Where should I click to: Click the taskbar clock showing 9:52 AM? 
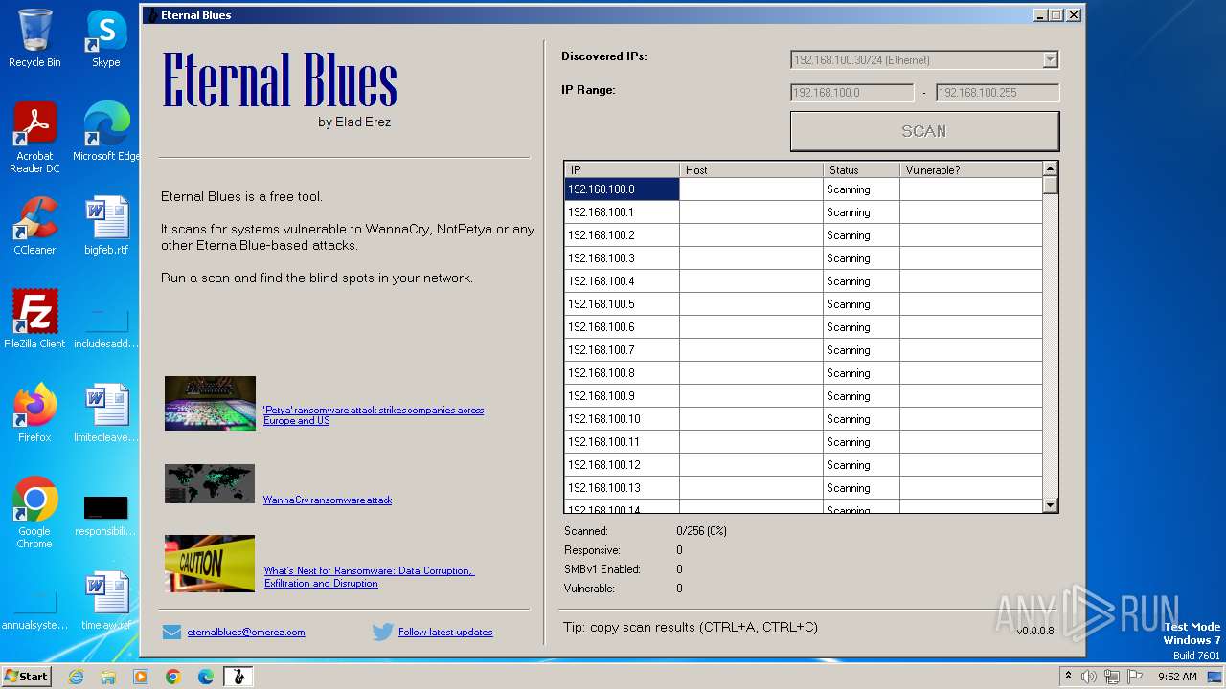point(1177,677)
